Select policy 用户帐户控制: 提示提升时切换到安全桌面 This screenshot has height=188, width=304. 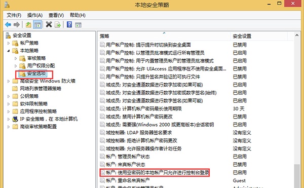click(148, 45)
